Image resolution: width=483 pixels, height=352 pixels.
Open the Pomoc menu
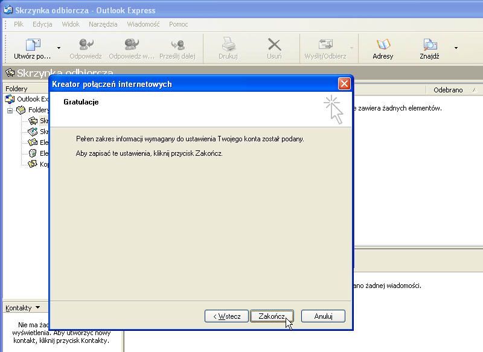178,24
